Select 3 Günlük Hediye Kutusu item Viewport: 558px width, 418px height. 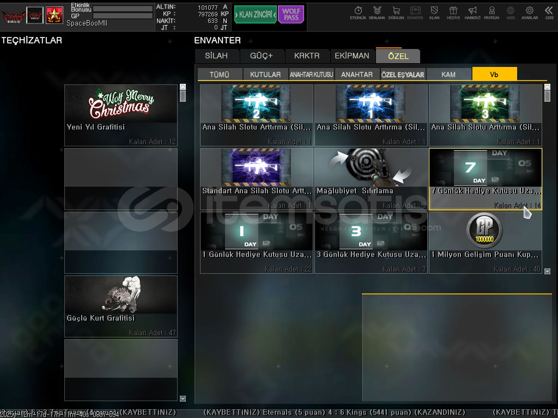coord(371,243)
